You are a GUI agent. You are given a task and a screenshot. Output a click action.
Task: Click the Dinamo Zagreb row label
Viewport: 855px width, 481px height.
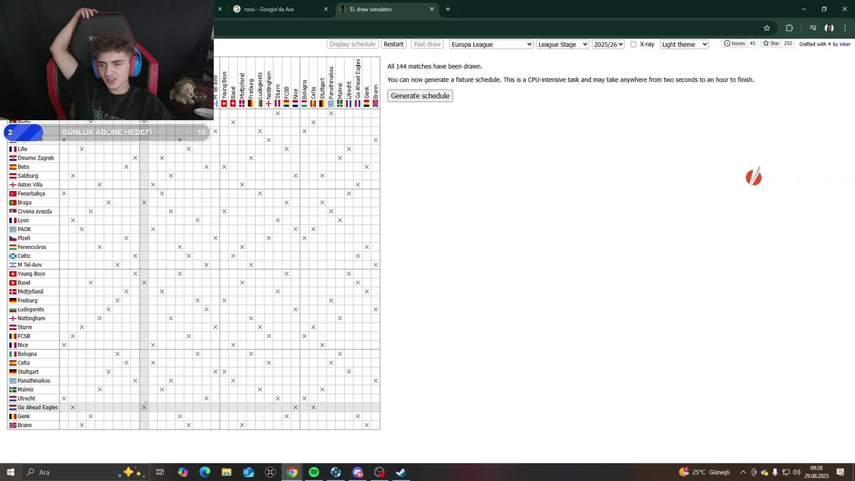[35, 158]
